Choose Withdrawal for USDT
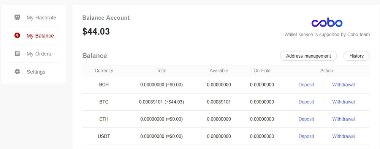Image resolution: width=380 pixels, height=149 pixels. click(x=344, y=136)
